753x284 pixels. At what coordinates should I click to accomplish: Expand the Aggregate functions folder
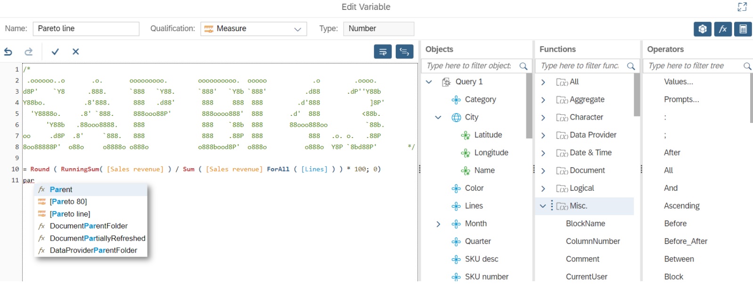tap(543, 100)
